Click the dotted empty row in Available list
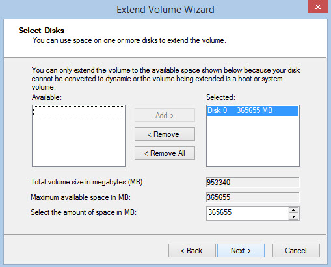This screenshot has height=267, width=331. point(79,111)
